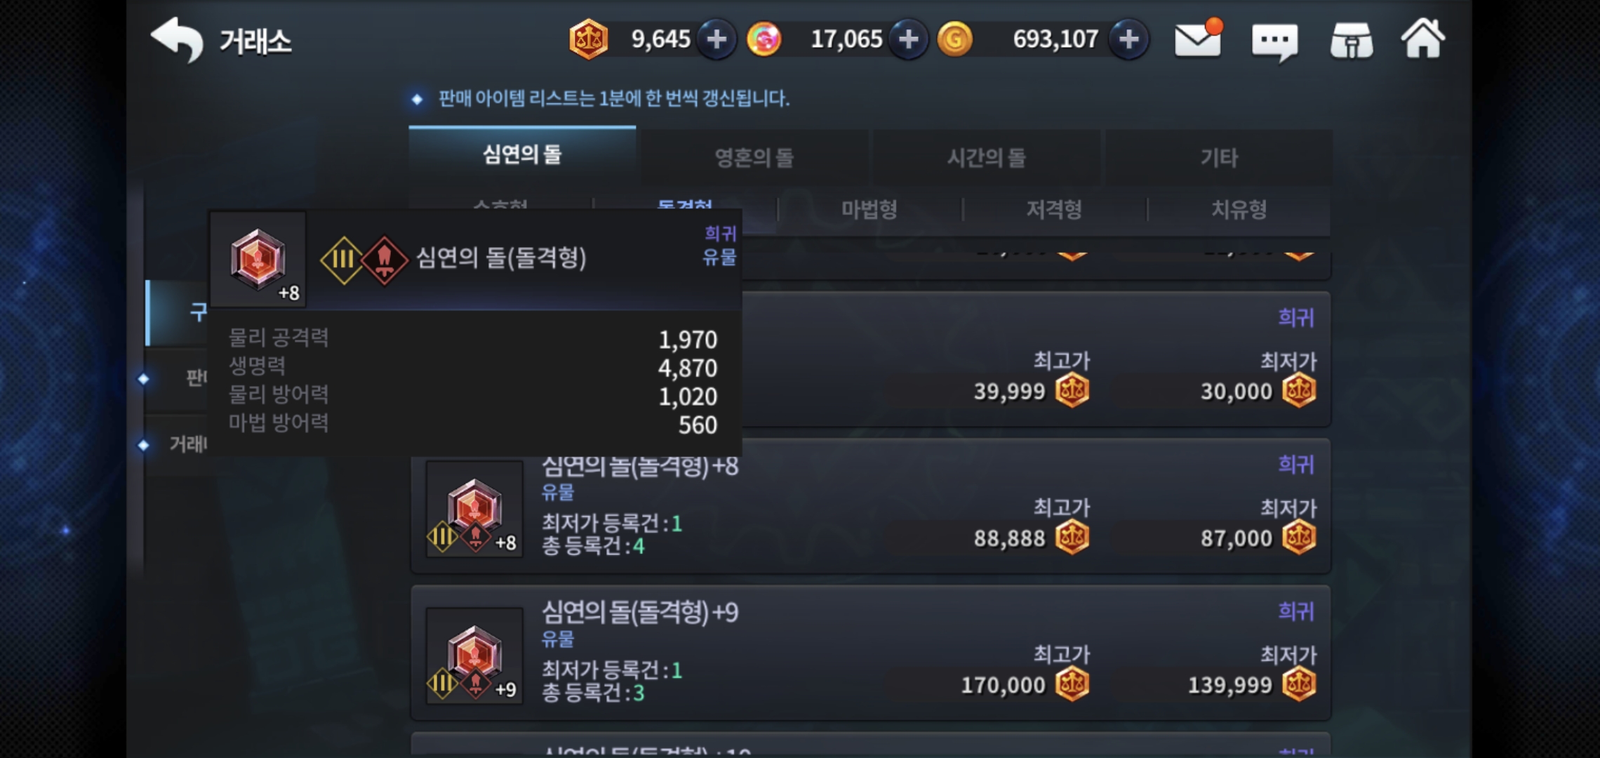
Task: Add trade coins with plus next to 9,645
Action: coord(716,39)
